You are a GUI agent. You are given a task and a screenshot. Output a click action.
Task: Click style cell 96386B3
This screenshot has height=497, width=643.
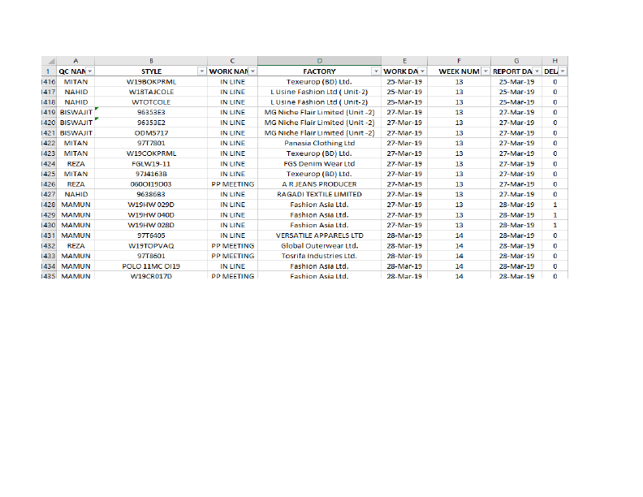point(151,194)
